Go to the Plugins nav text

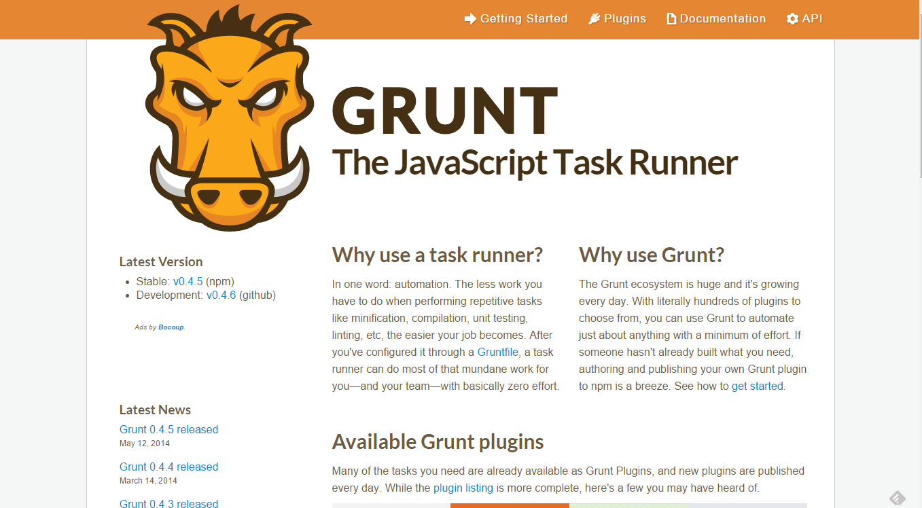(x=624, y=19)
